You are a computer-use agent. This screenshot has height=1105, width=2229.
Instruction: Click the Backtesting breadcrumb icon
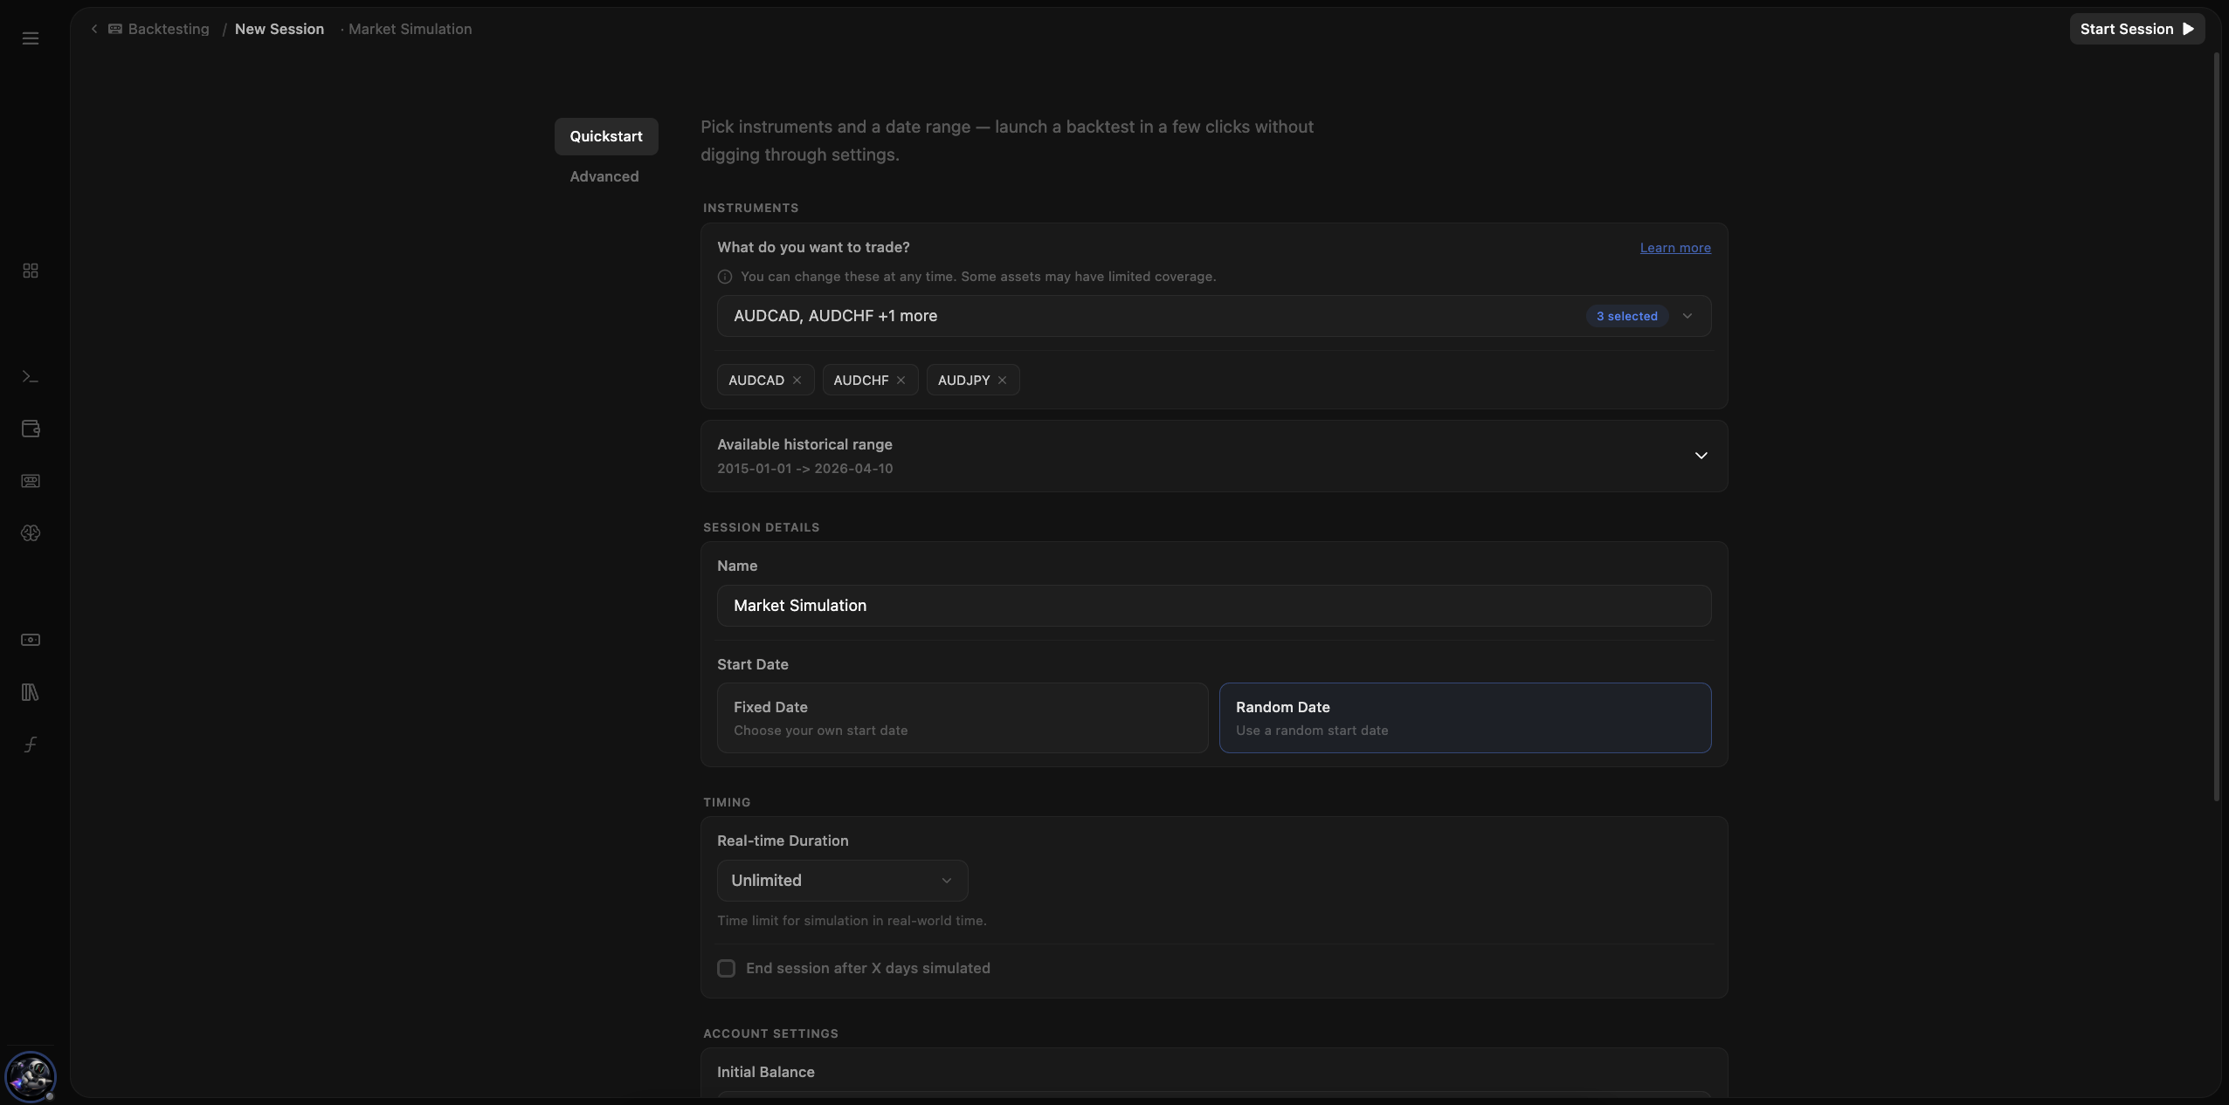coord(115,29)
